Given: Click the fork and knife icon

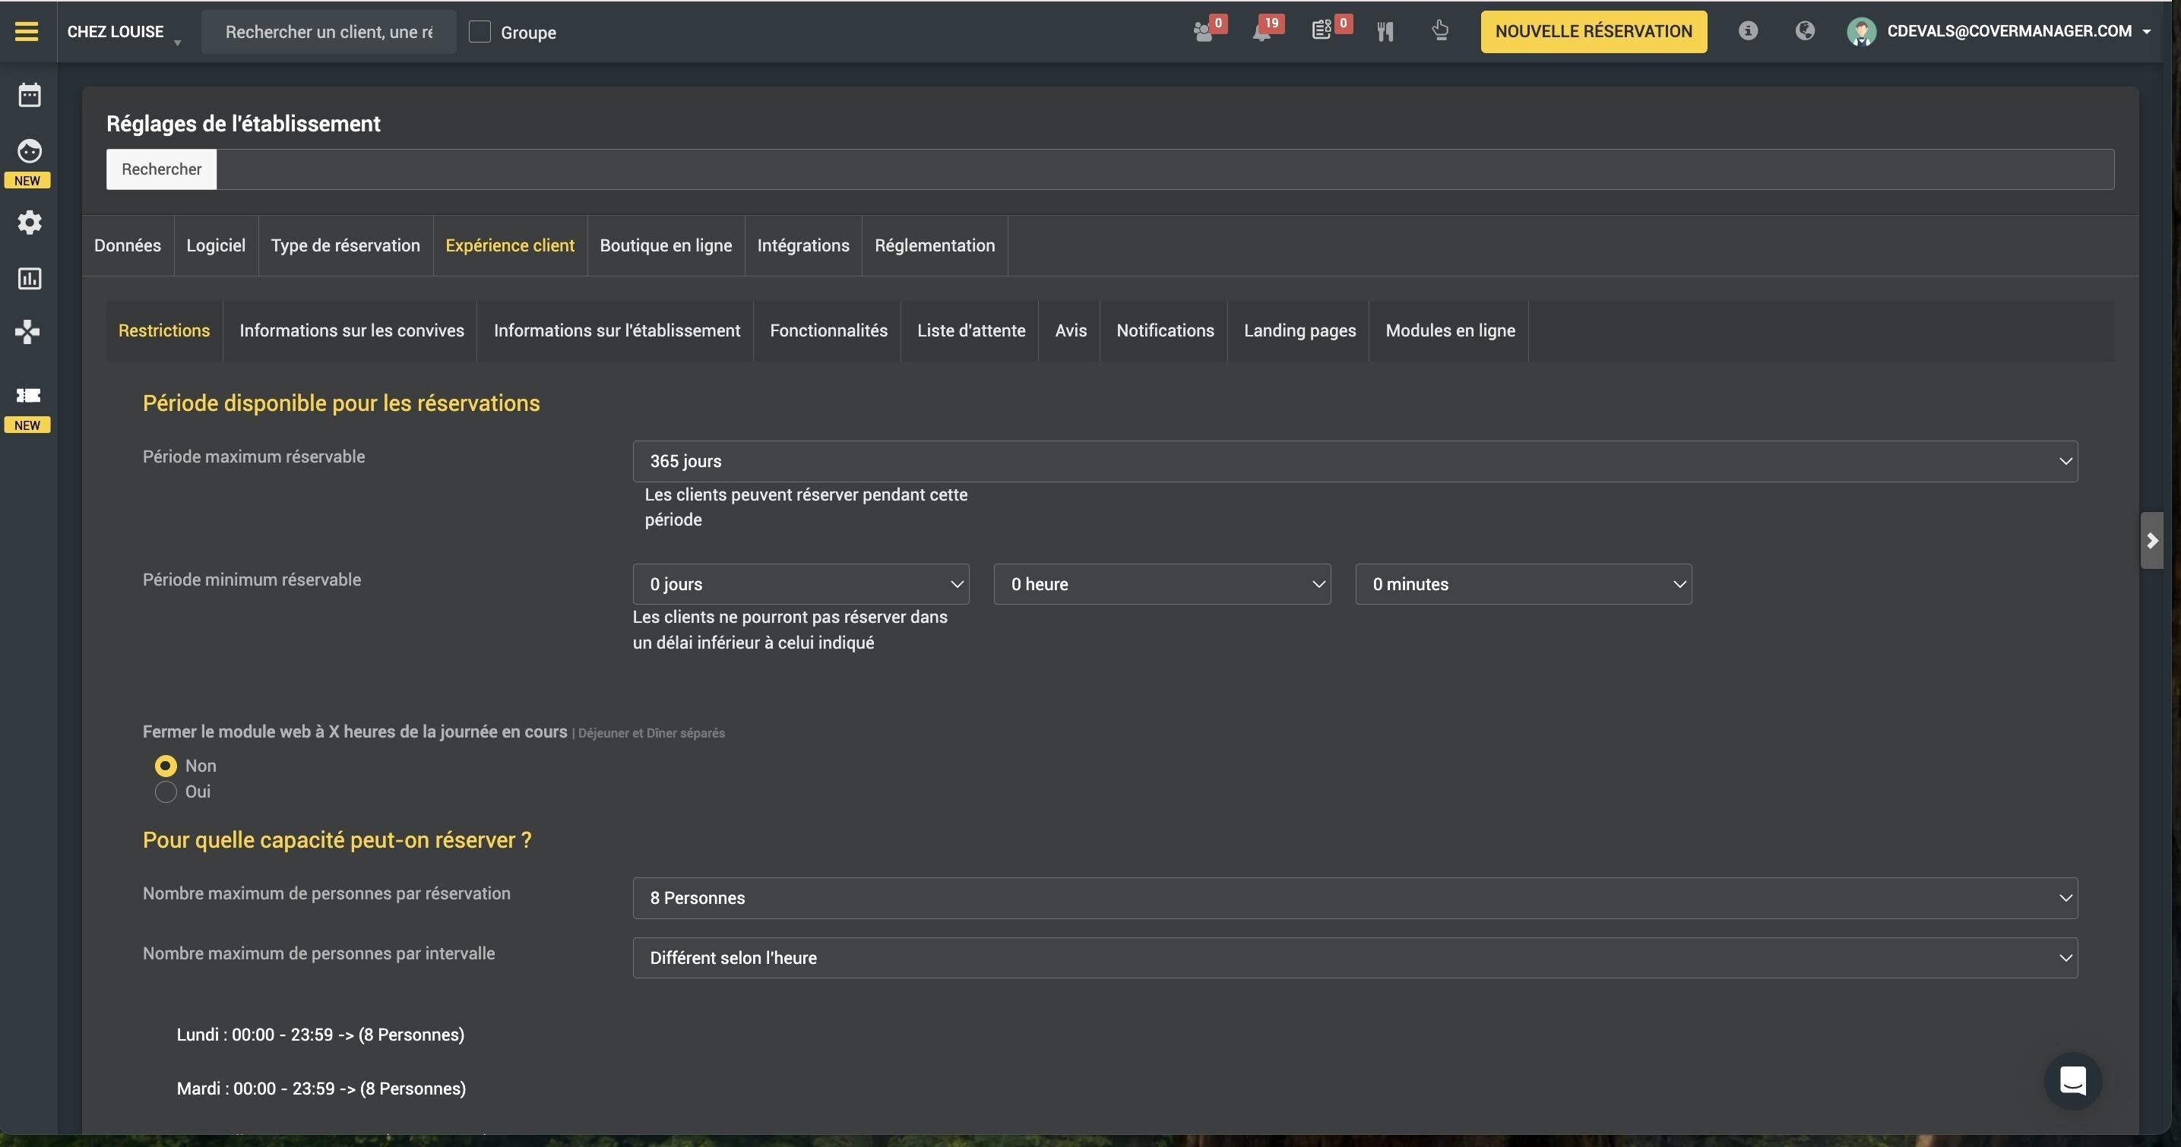Looking at the screenshot, I should pyautogui.click(x=1385, y=32).
